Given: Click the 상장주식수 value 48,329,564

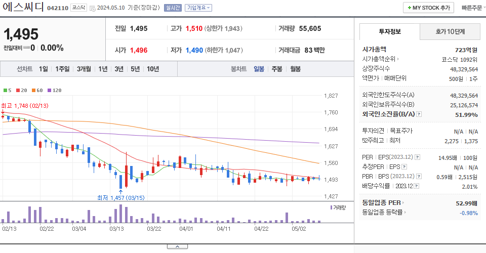Looking at the screenshot, I should (464, 69).
